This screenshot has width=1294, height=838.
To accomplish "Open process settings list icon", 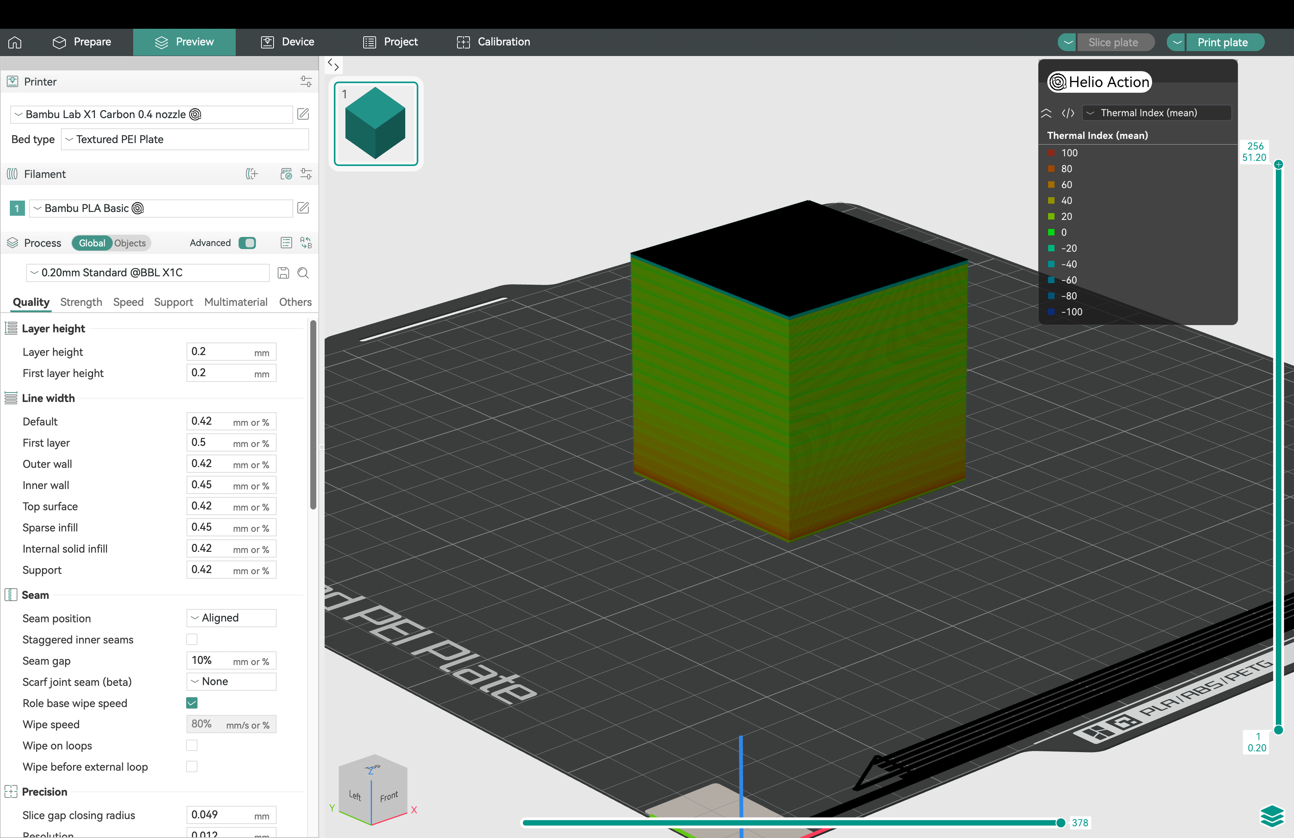I will [286, 243].
